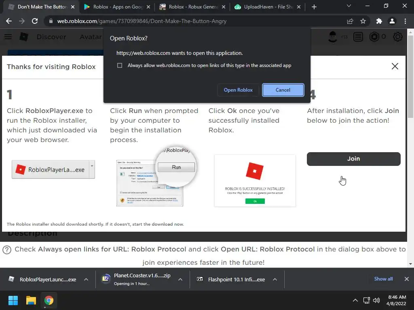414x310 pixels.
Task: Go back using the browser back arrow
Action: pyautogui.click(x=9, y=21)
